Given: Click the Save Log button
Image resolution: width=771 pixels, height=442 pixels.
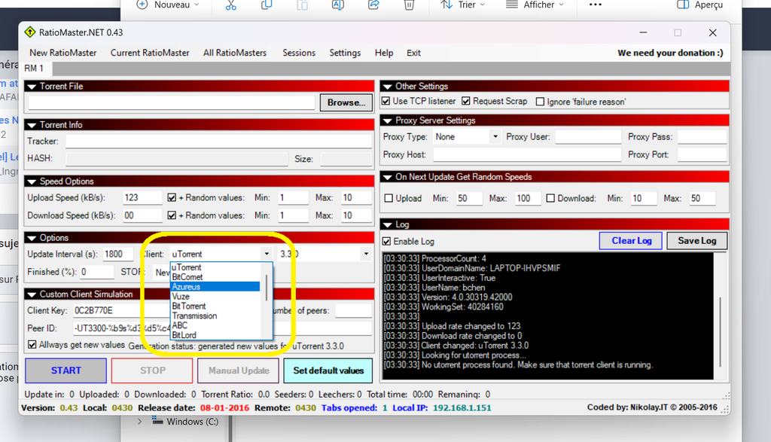Looking at the screenshot, I should tap(696, 241).
